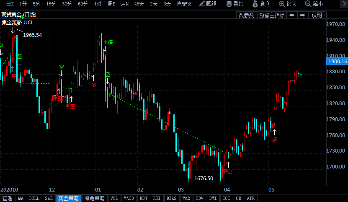
Task: Select the 4时 four-hour period
Action: point(98,4)
